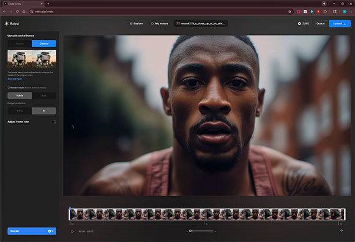Open the See example link
The image size is (355, 242).
15,79
